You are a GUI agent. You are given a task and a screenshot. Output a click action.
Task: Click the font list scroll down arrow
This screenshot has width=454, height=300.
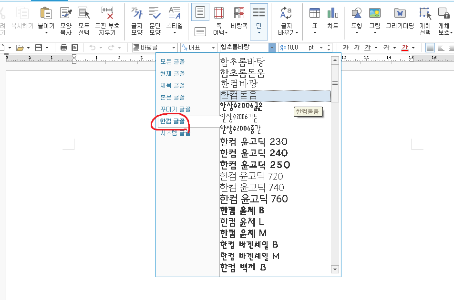click(335, 270)
